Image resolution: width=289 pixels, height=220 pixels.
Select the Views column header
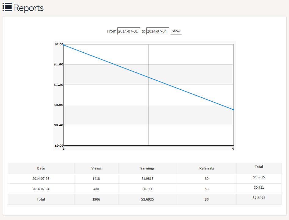point(96,168)
